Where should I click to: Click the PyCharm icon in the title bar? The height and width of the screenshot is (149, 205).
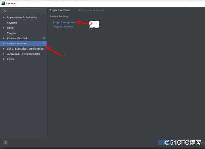tap(3, 3)
